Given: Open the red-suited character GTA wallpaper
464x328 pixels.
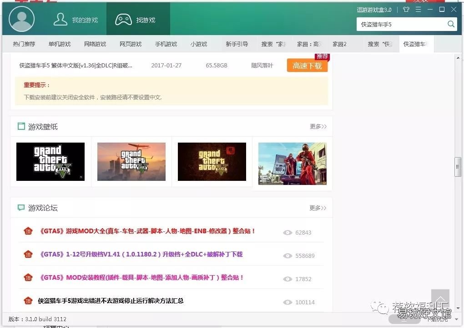Looking at the screenshot, I should (293, 164).
